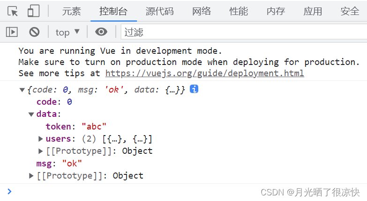The width and height of the screenshot is (367, 201).
Task: Expand the users array
Action: [x=41, y=139]
